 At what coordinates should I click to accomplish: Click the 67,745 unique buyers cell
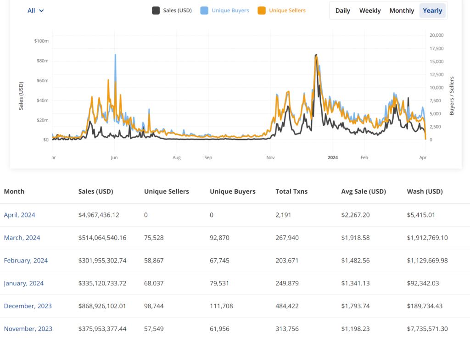click(219, 260)
